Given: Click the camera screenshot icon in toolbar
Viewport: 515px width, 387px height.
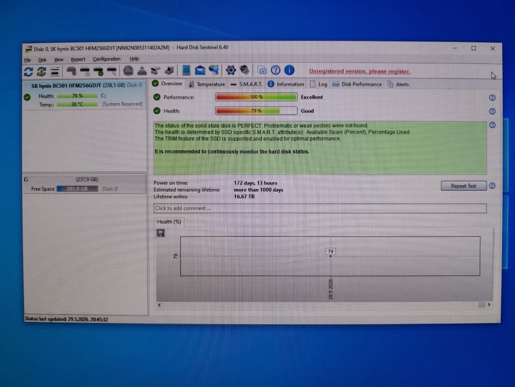Looking at the screenshot, I should 262,70.
